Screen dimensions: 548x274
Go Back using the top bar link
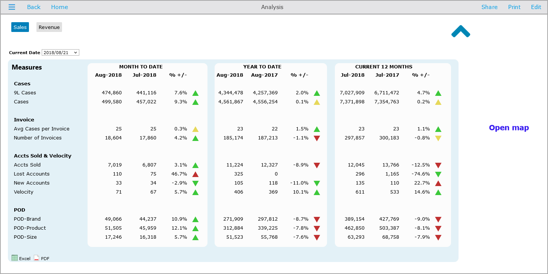34,7
